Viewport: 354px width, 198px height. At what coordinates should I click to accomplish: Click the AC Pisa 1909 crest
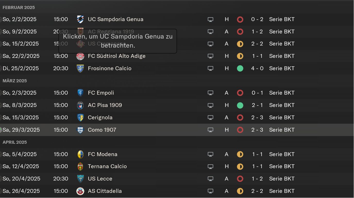click(x=80, y=105)
